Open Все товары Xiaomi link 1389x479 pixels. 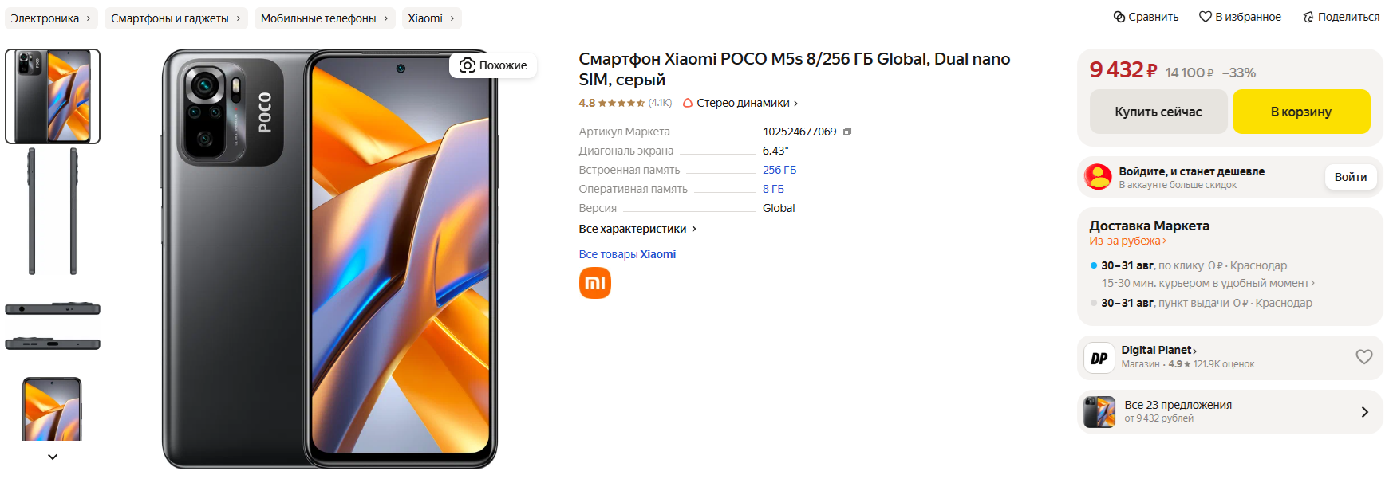click(627, 254)
